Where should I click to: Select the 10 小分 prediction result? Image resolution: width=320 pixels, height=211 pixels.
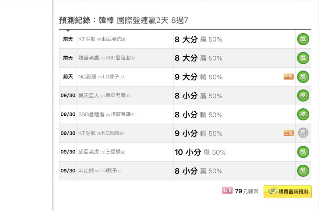pyautogui.click(x=200, y=152)
